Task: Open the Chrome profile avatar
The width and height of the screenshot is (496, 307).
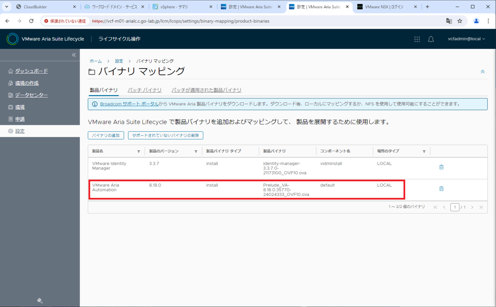Action: pos(476,21)
